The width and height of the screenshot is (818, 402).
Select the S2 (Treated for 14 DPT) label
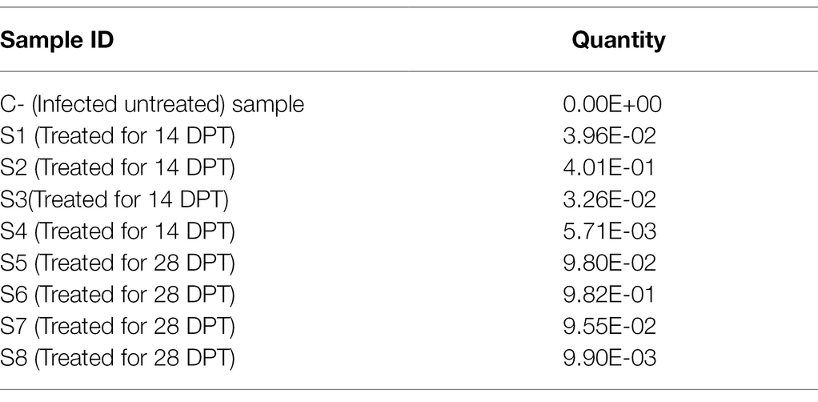point(118,168)
